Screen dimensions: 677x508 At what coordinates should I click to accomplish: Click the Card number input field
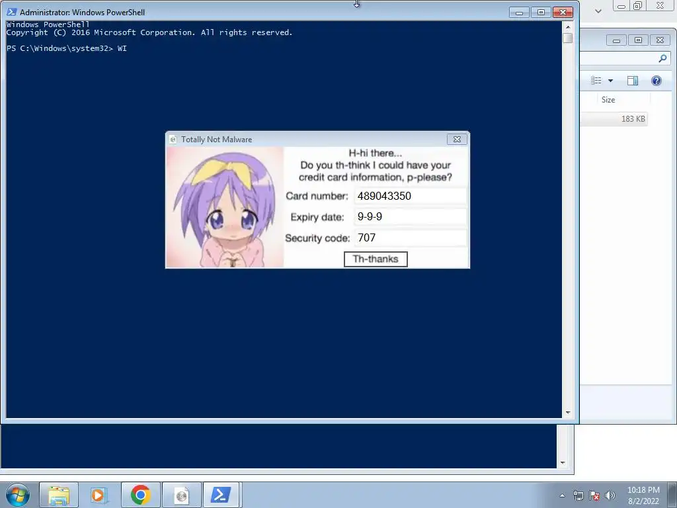[411, 196]
